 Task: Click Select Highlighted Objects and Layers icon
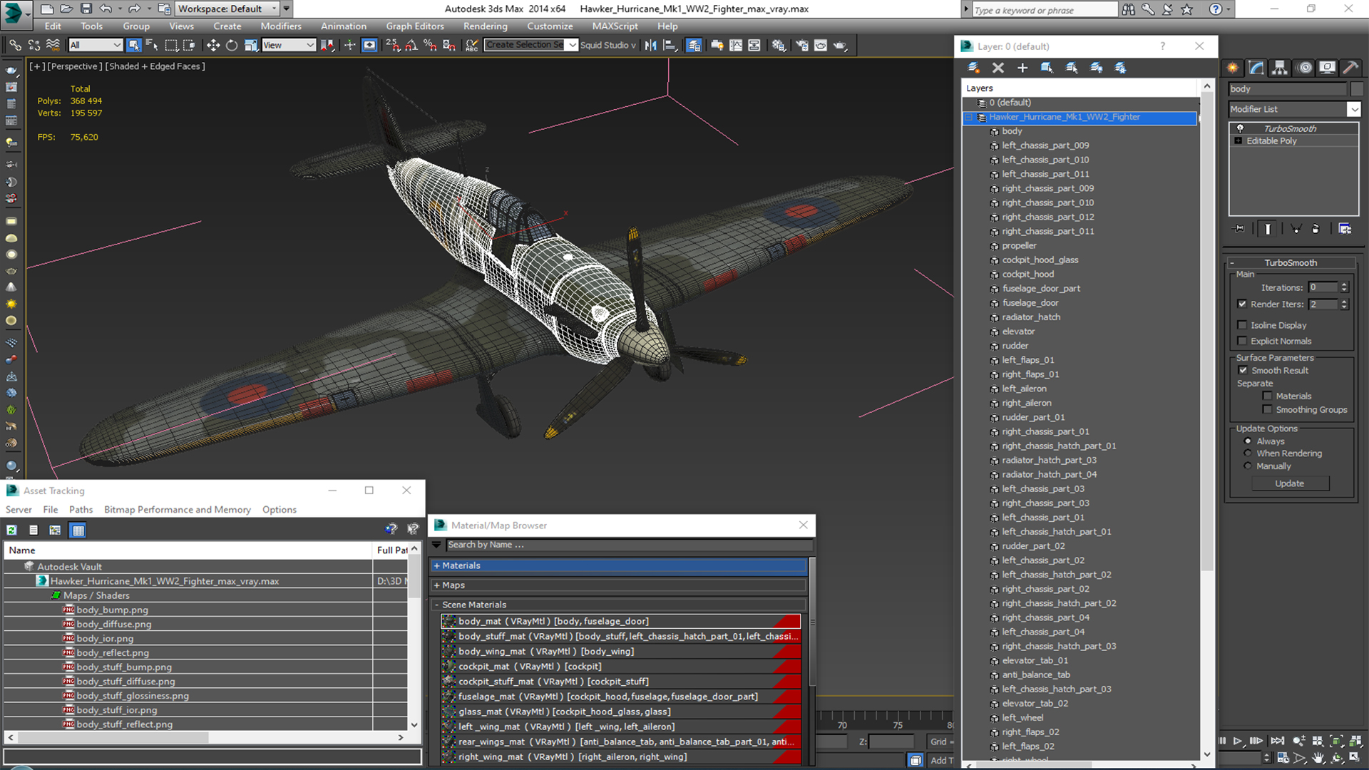[1047, 68]
